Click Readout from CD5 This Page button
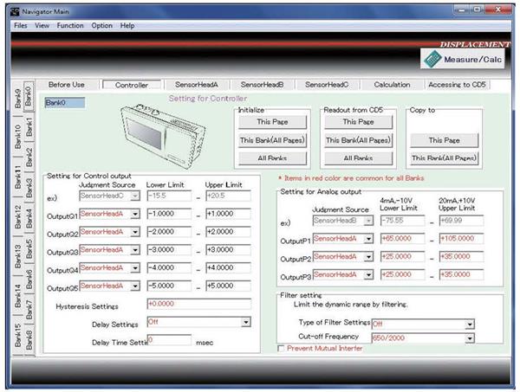 pyautogui.click(x=358, y=122)
